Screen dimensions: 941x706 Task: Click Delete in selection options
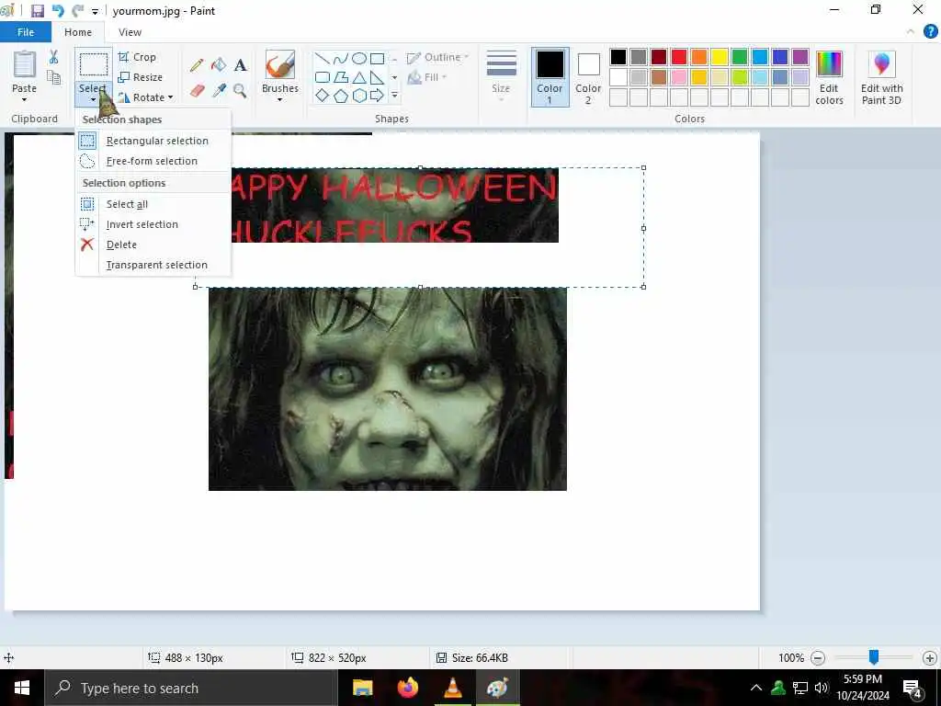coord(153,245)
